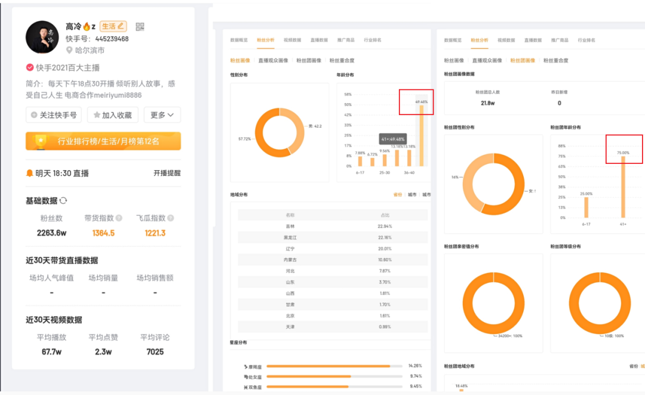The image size is (645, 395).
Task: Switch to 视频数据 tab in left panel
Action: tap(292, 40)
